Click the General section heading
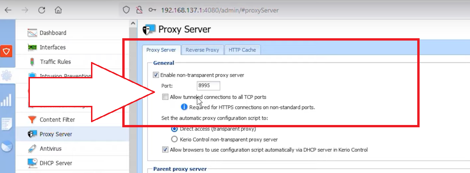The width and height of the screenshot is (470, 173). click(164, 63)
